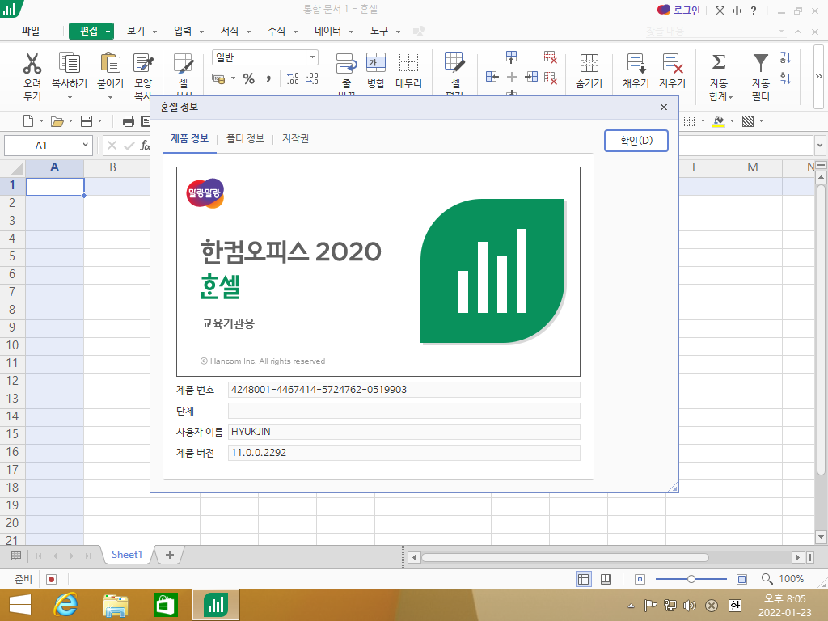
Task: Open Internet Explorer from the taskbar
Action: pyautogui.click(x=65, y=605)
